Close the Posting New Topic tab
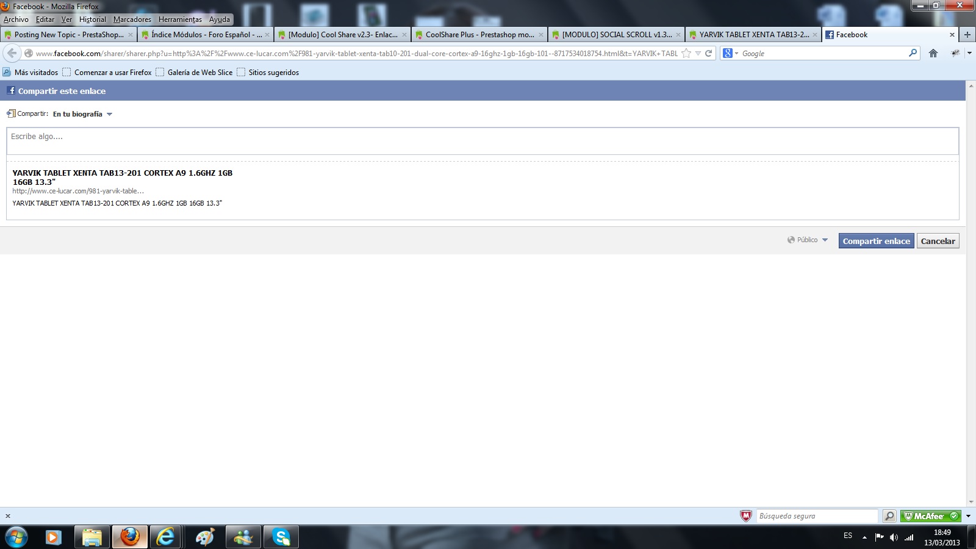Image resolution: width=976 pixels, height=549 pixels. (x=130, y=35)
